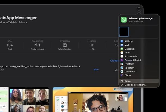This screenshot has height=112, width=166.
Task: Click WhatsApp Messenger title in share popup
Action: point(141,18)
